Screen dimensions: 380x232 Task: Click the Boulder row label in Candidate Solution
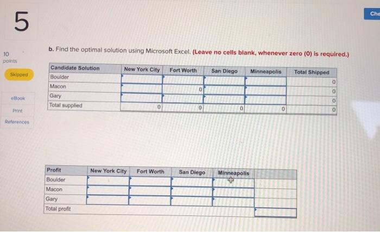point(60,77)
